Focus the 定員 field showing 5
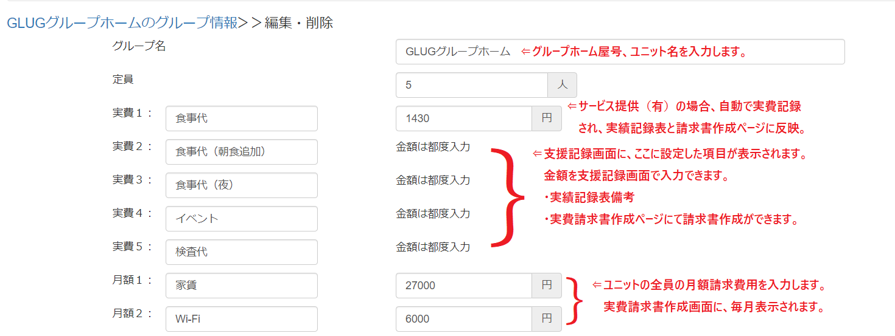The height and width of the screenshot is (336, 895). click(471, 85)
